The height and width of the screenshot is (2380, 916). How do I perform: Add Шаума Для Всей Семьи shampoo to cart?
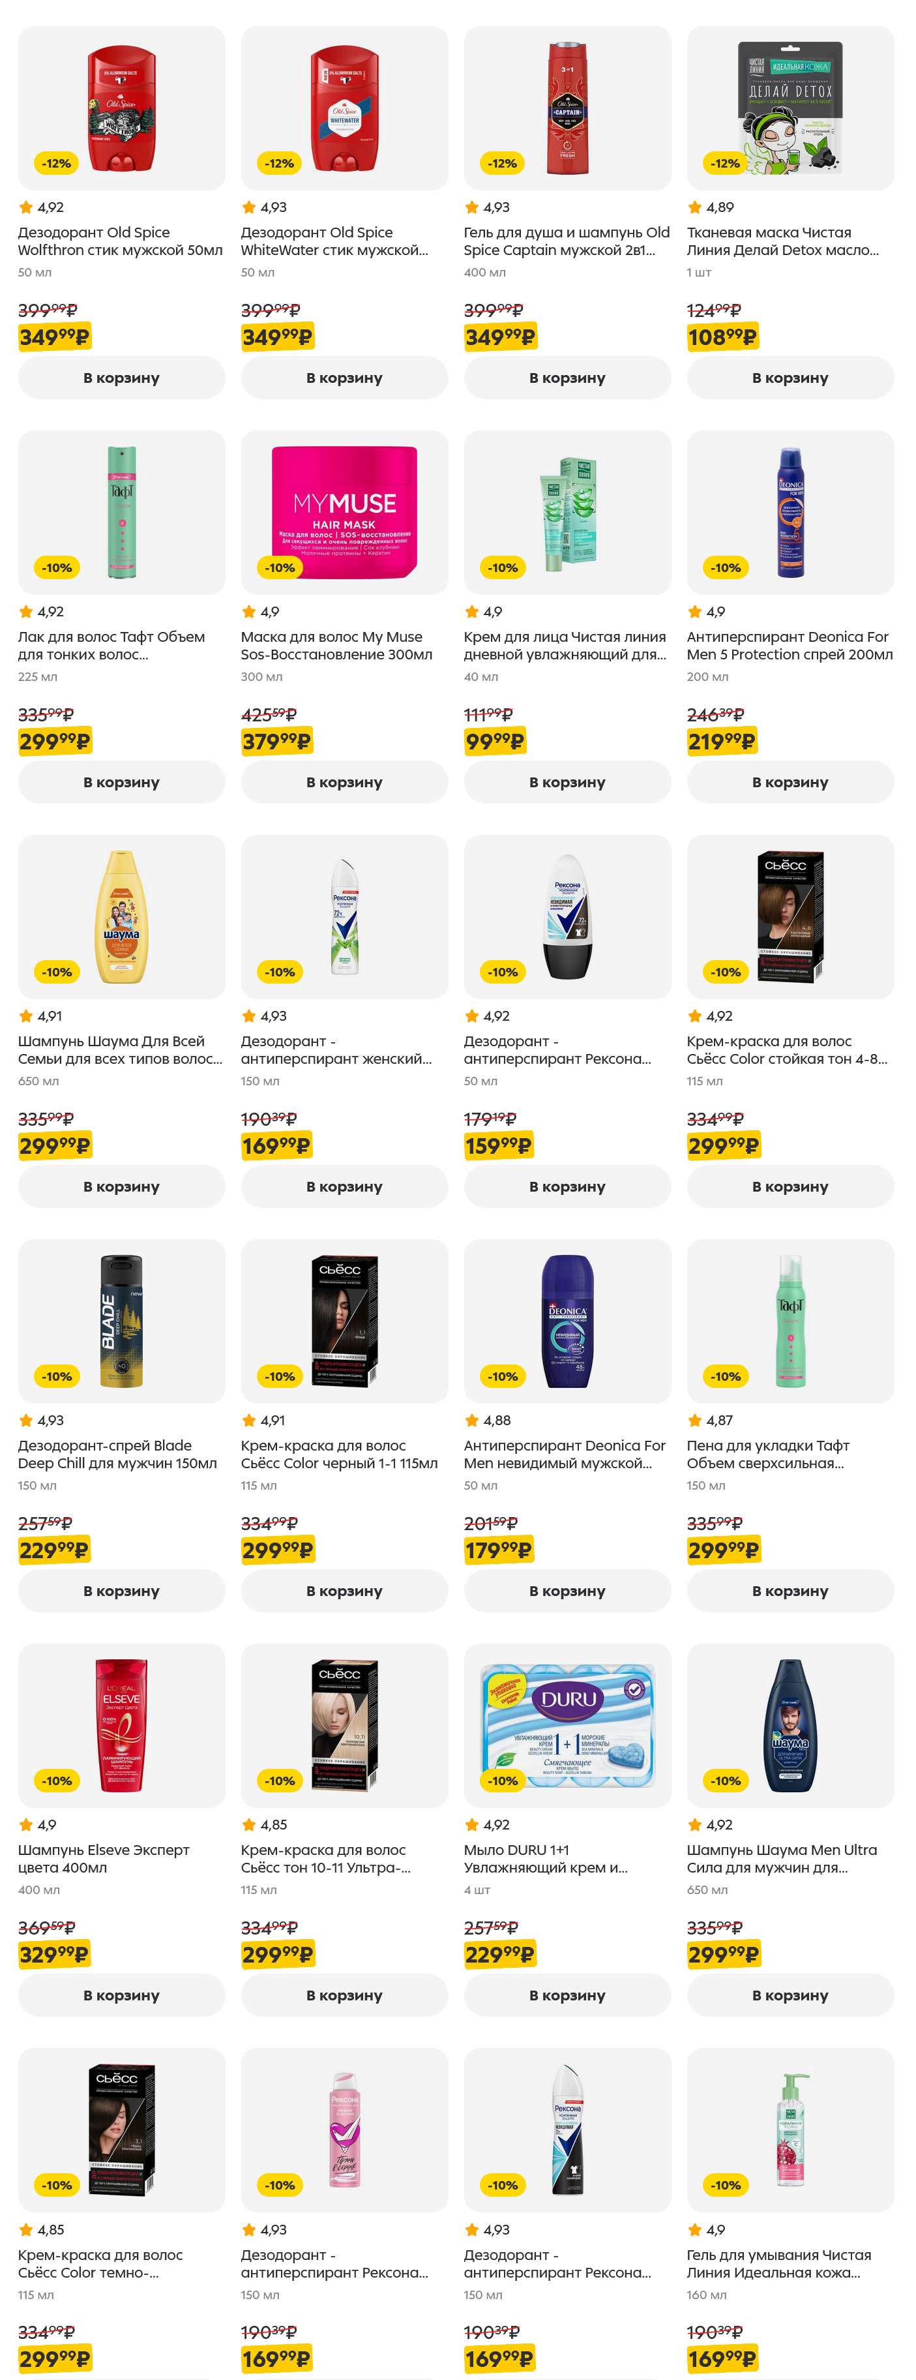click(121, 1186)
